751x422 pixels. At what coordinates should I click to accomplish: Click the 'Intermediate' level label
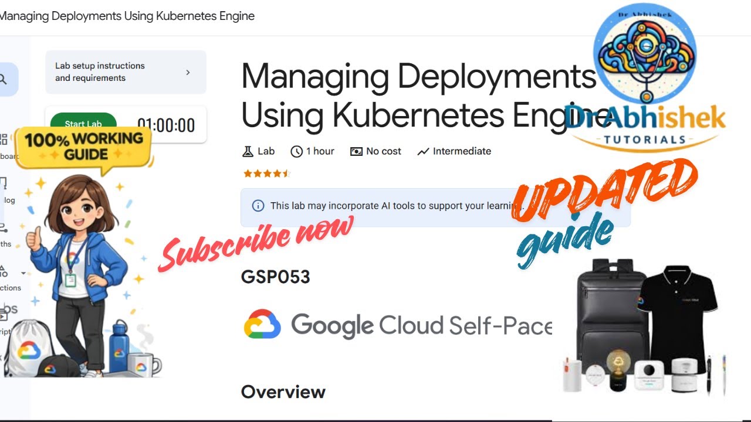(462, 151)
